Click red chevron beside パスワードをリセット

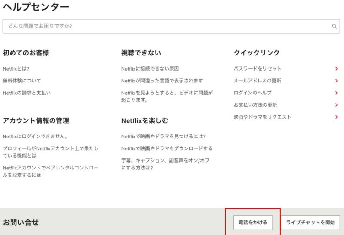pos(336,69)
